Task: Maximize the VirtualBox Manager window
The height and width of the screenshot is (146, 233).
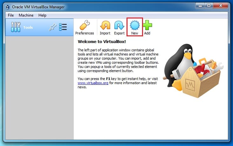Action: click(x=209, y=6)
